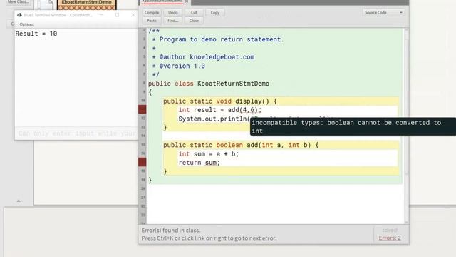Maximize the BlueJ Terminal Window
This screenshot has width=456, height=257.
[117, 15]
